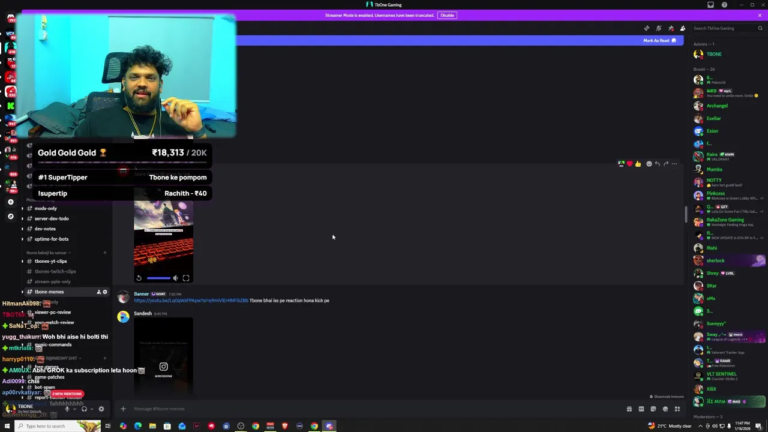768x432 pixels.
Task: Open more options for the hovered message
Action: 674,164
